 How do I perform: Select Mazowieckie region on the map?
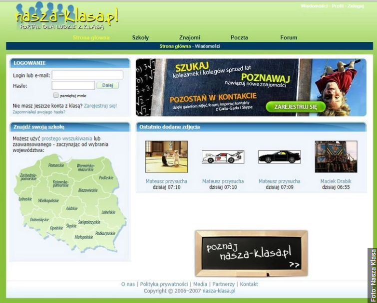(87, 190)
